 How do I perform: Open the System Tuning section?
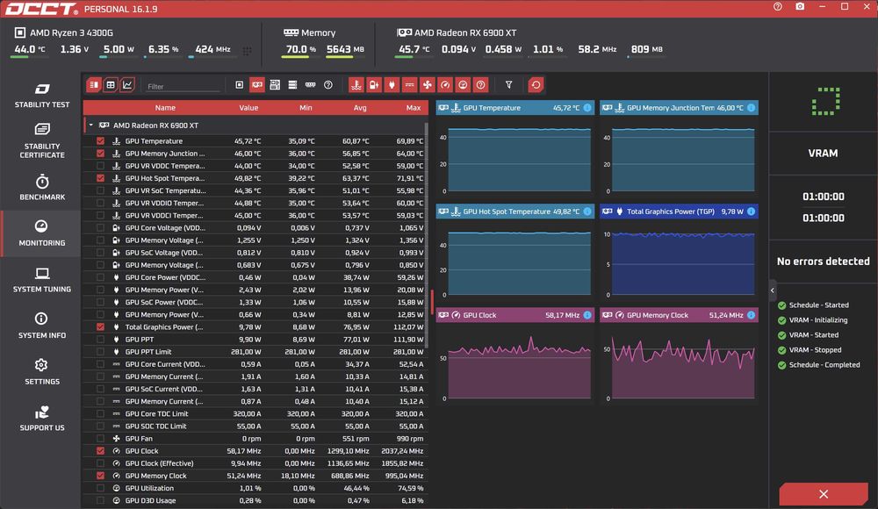click(x=42, y=280)
